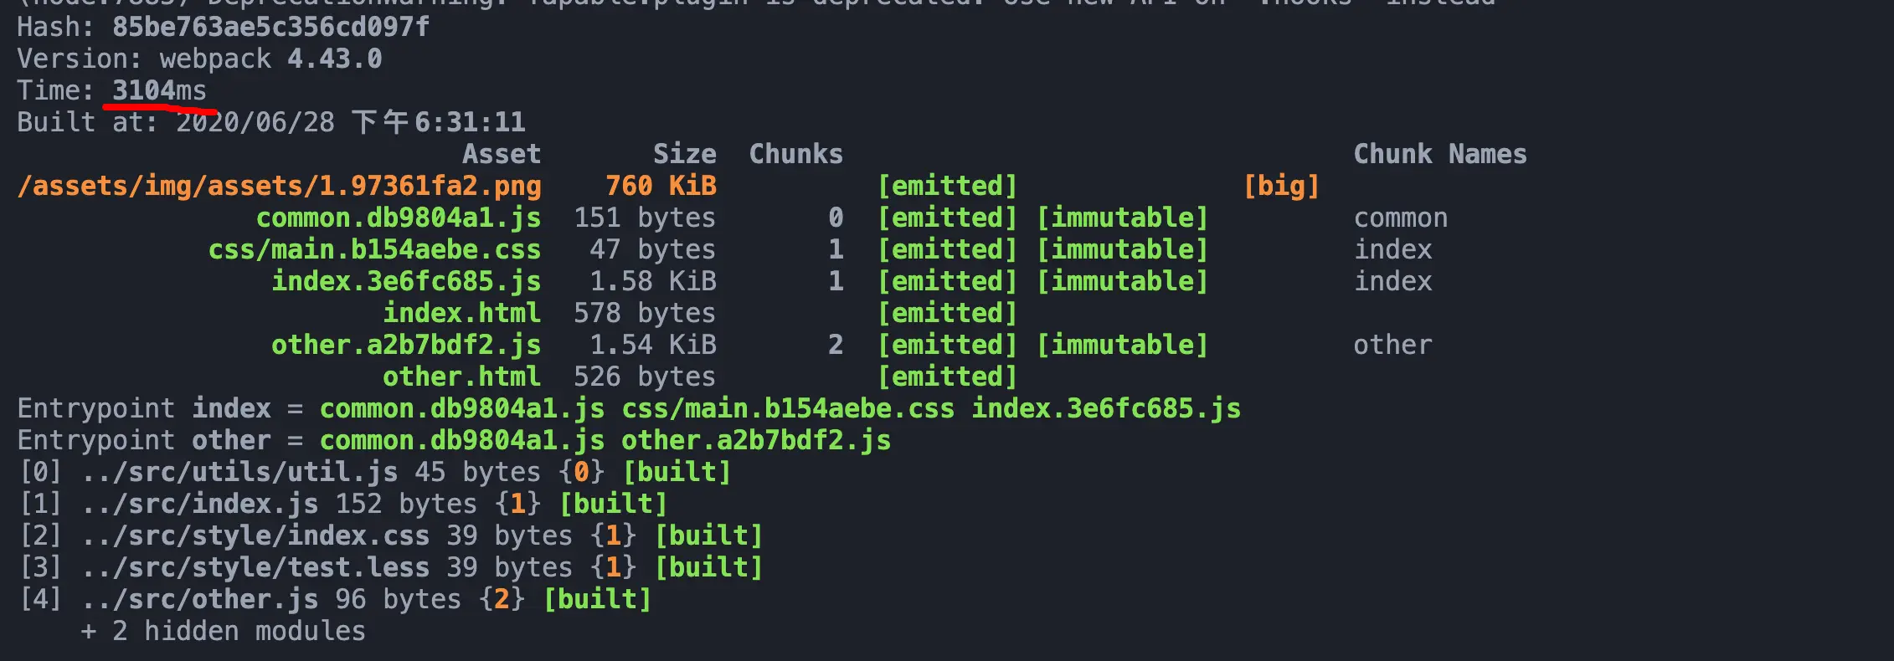Click the 760 KiB size warning
Image resolution: width=1894 pixels, height=661 pixels.
click(x=661, y=186)
